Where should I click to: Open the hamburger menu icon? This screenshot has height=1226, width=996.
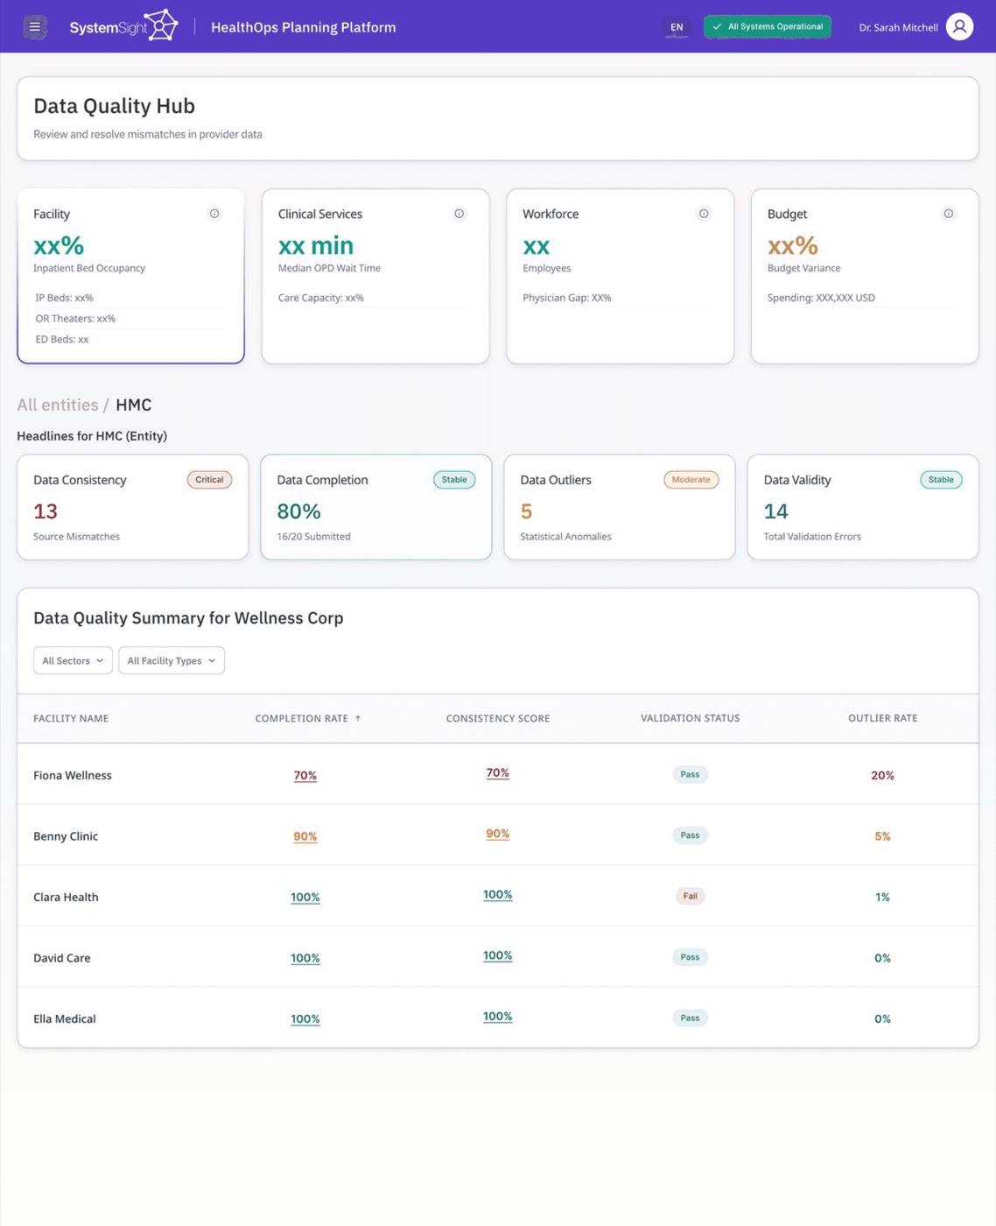coord(35,27)
